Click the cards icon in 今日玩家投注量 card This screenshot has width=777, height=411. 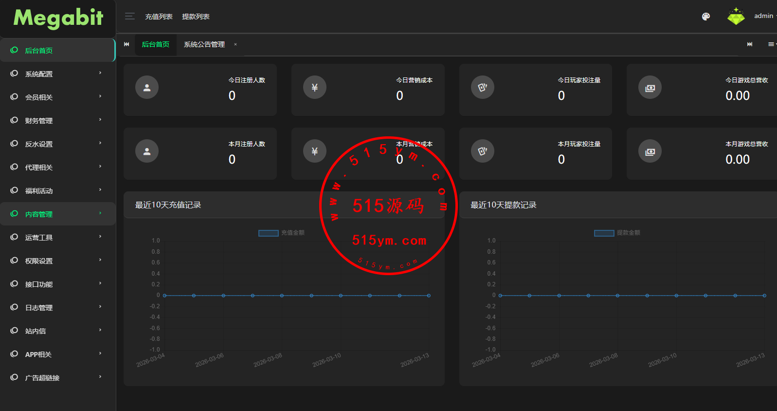(482, 88)
